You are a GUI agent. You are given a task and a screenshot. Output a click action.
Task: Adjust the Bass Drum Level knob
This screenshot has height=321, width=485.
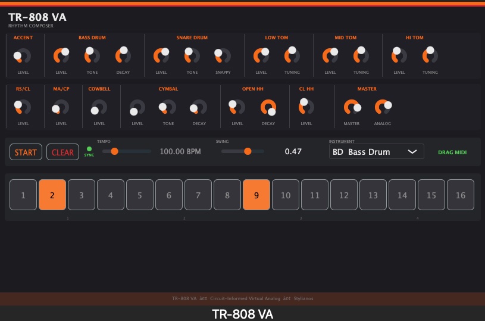pyautogui.click(x=61, y=56)
